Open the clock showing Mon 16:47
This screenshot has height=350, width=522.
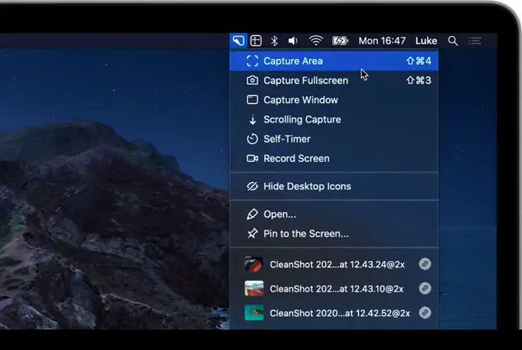pyautogui.click(x=382, y=41)
